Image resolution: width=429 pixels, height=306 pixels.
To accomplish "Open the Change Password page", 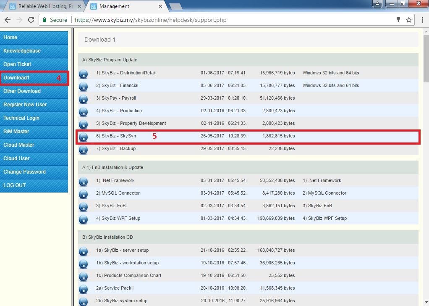I will pyautogui.click(x=34, y=172).
